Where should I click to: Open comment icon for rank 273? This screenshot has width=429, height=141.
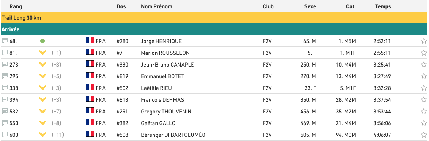click(5, 65)
